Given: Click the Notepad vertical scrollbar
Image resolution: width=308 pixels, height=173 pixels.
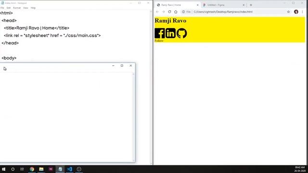Looking at the screenshot, I should (x=151, y=87).
